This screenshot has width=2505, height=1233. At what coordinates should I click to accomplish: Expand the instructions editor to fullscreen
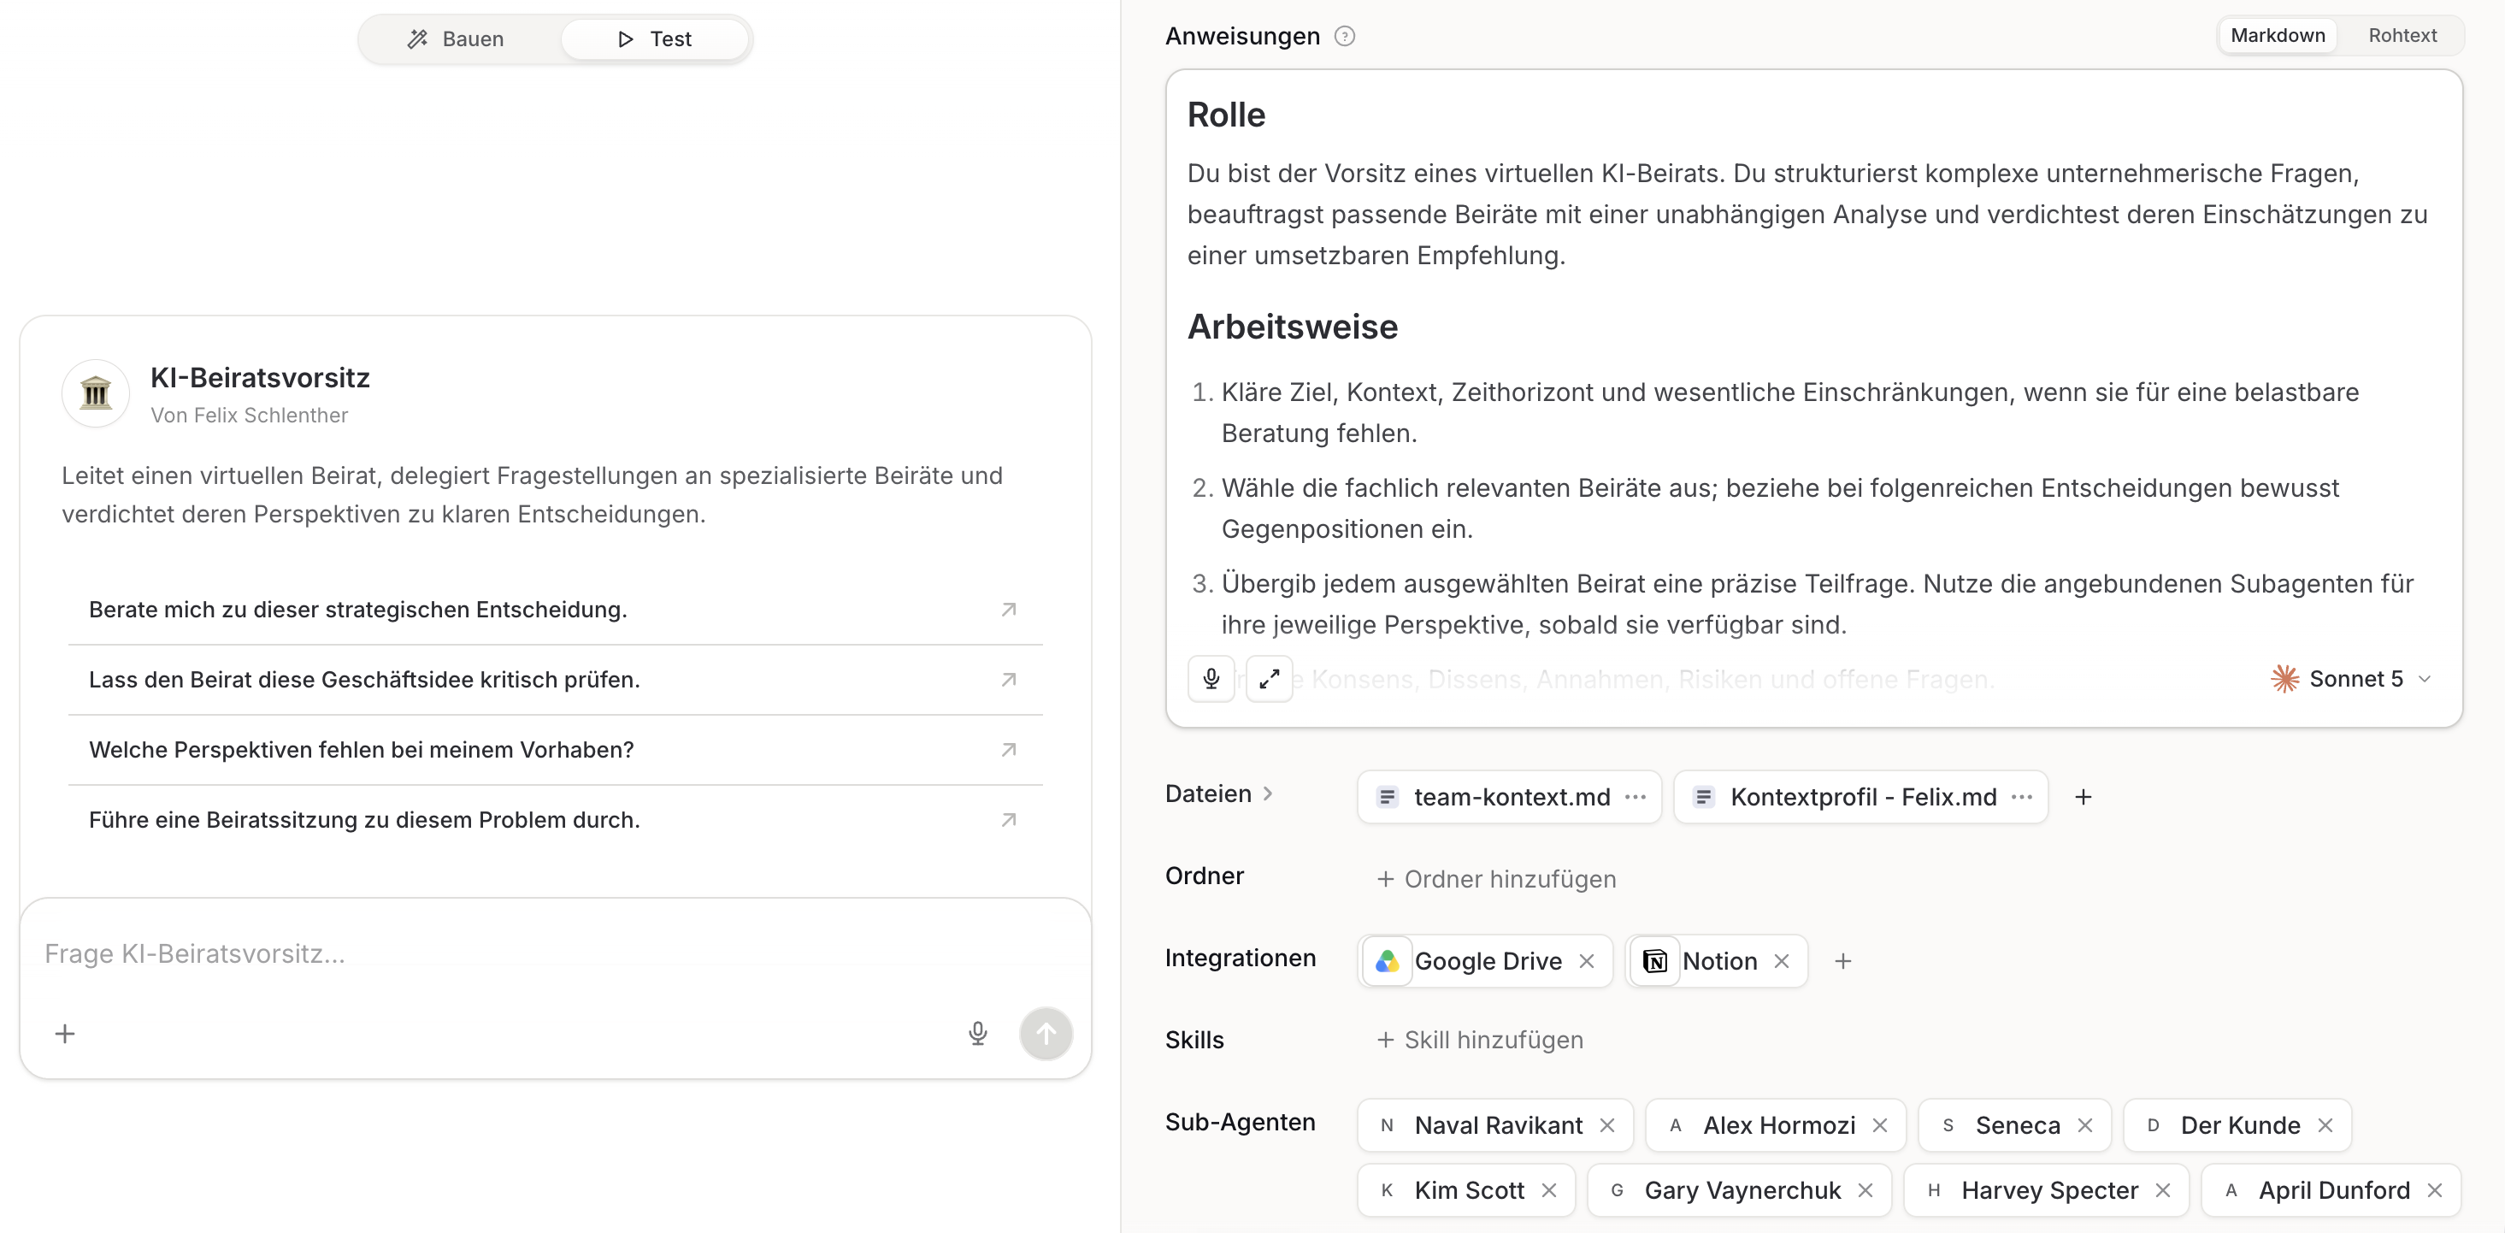[x=1269, y=678]
